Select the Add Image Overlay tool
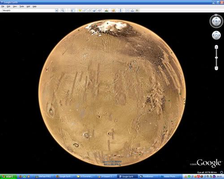The height and width of the screenshot is (179, 224). [95, 10]
